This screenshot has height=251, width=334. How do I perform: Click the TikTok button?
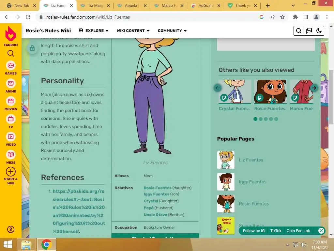tap(276, 231)
